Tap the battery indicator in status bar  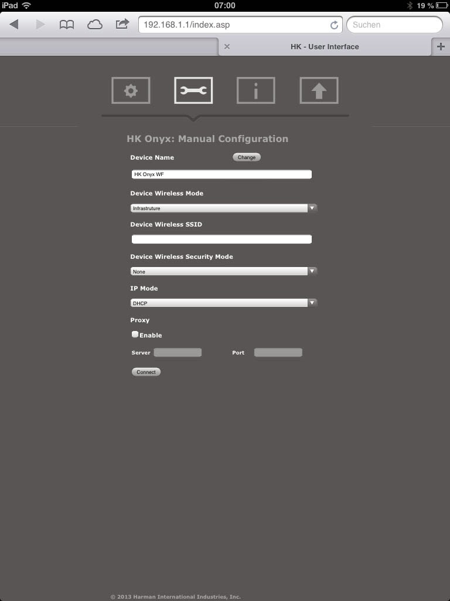(442, 5)
